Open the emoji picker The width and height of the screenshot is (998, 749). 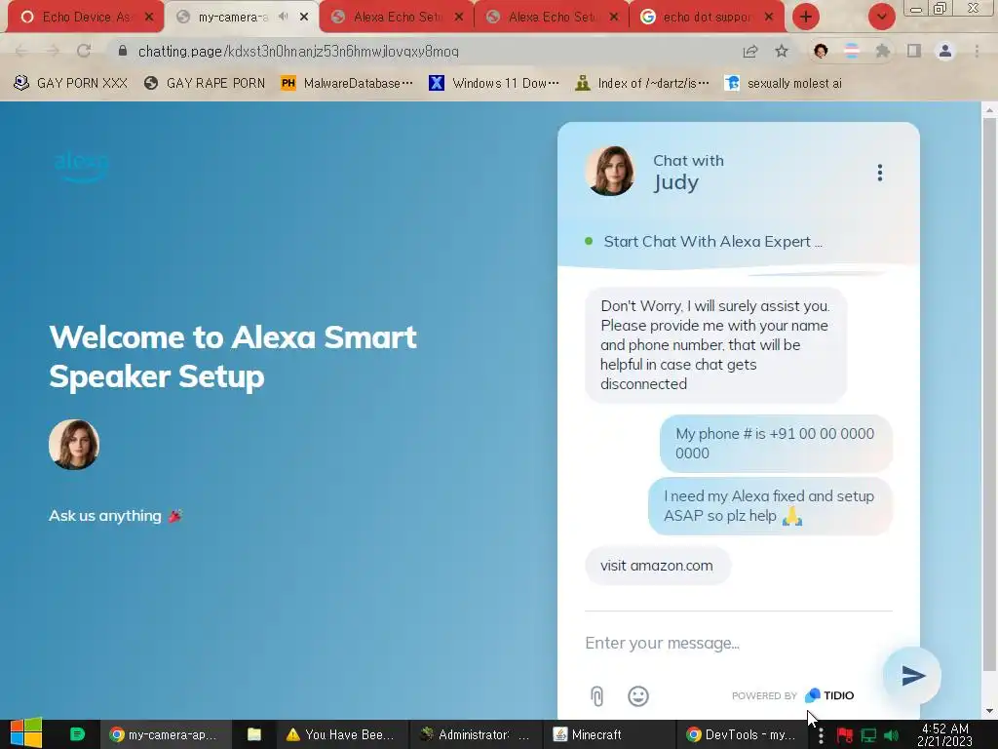click(637, 695)
